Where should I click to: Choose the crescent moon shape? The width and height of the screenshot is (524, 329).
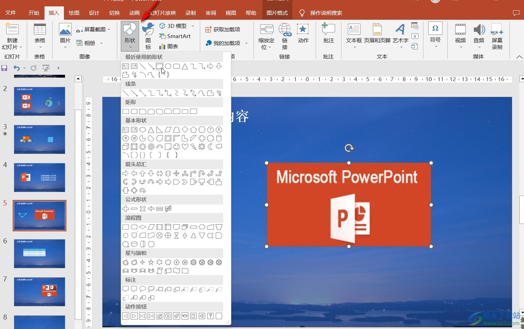pos(210,147)
